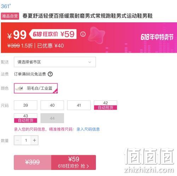
Task: Click the shoe thumbnail in the color option
Action: pyautogui.click(x=19, y=88)
